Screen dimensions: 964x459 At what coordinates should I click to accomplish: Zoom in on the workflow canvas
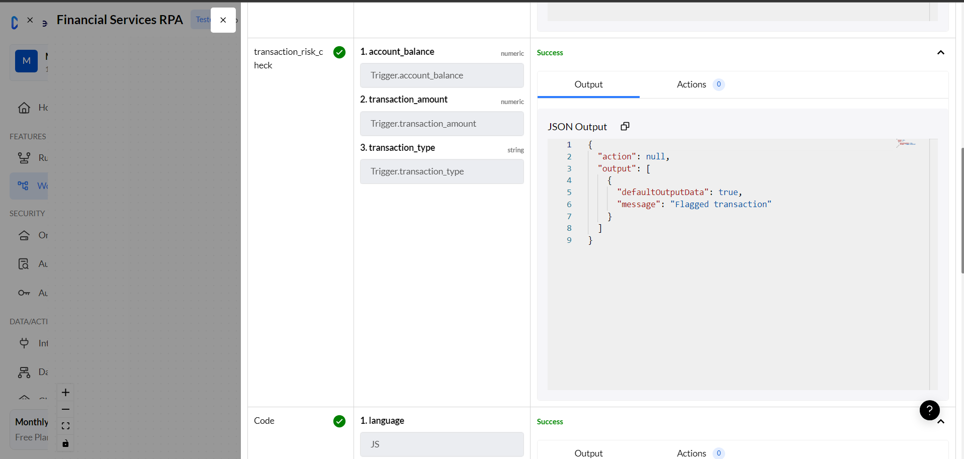[65, 393]
